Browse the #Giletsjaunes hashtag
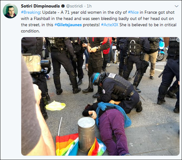 click(x=68, y=25)
